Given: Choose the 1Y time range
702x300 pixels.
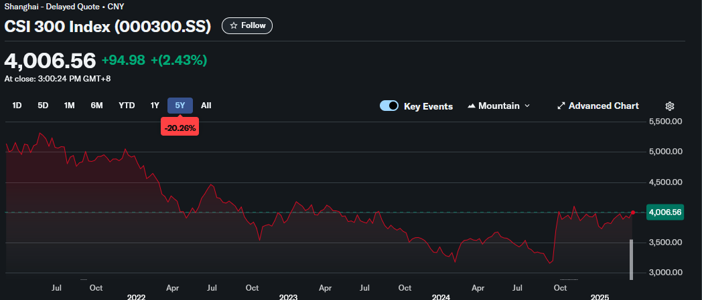Looking at the screenshot, I should pyautogui.click(x=155, y=106).
